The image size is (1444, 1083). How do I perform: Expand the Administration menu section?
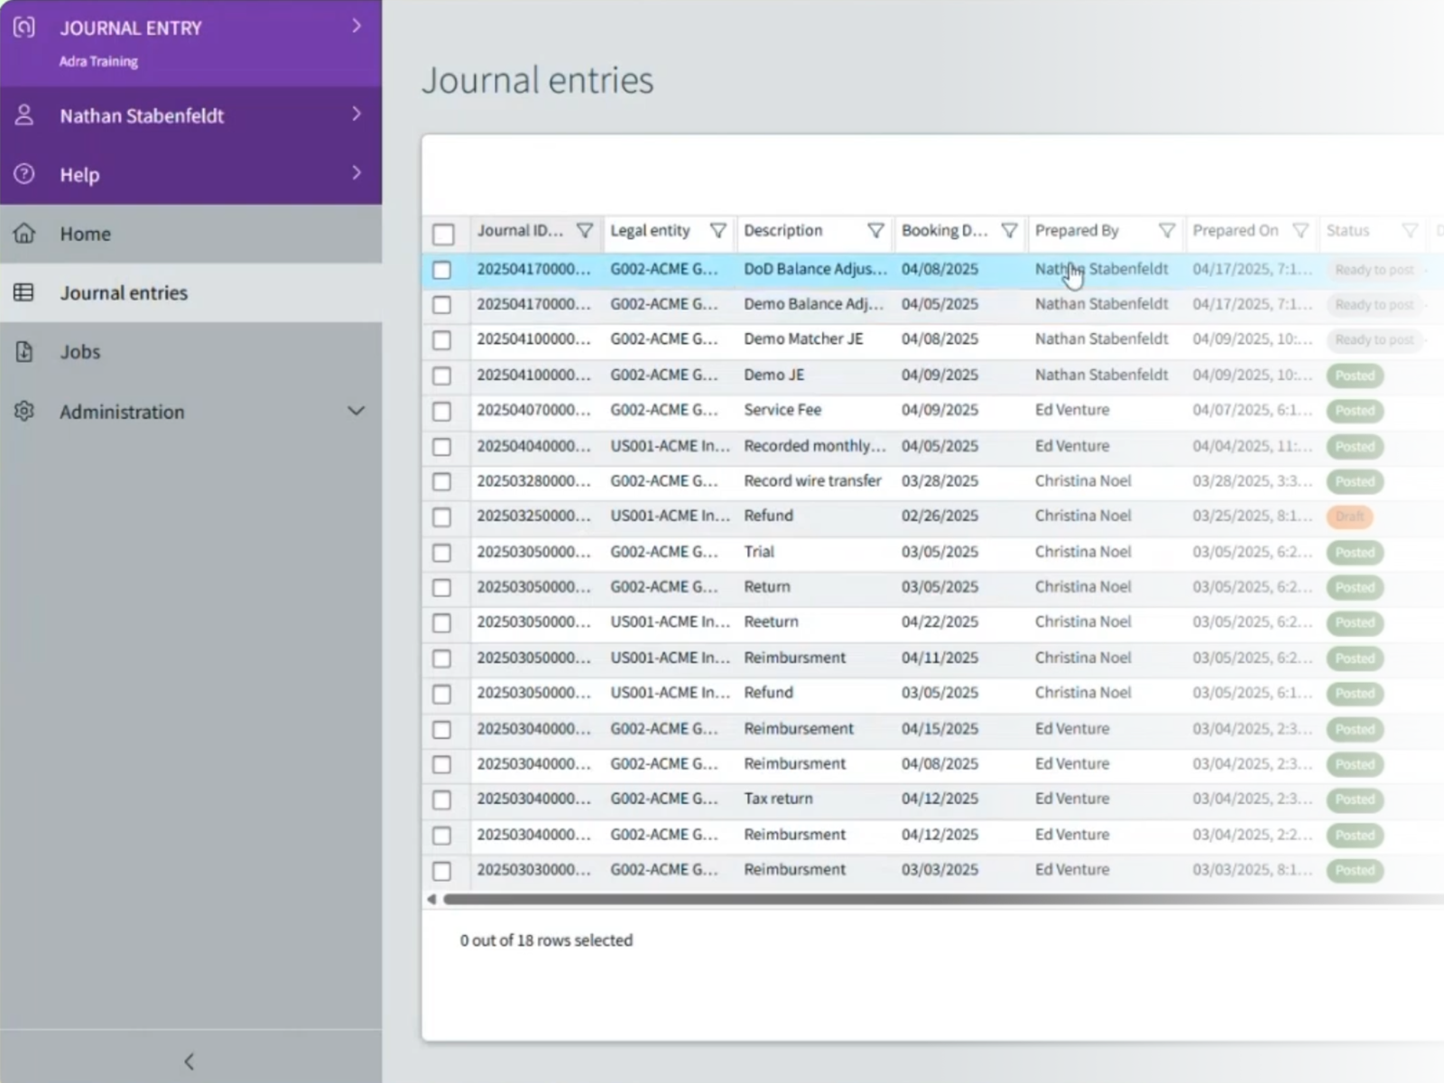[x=356, y=412]
